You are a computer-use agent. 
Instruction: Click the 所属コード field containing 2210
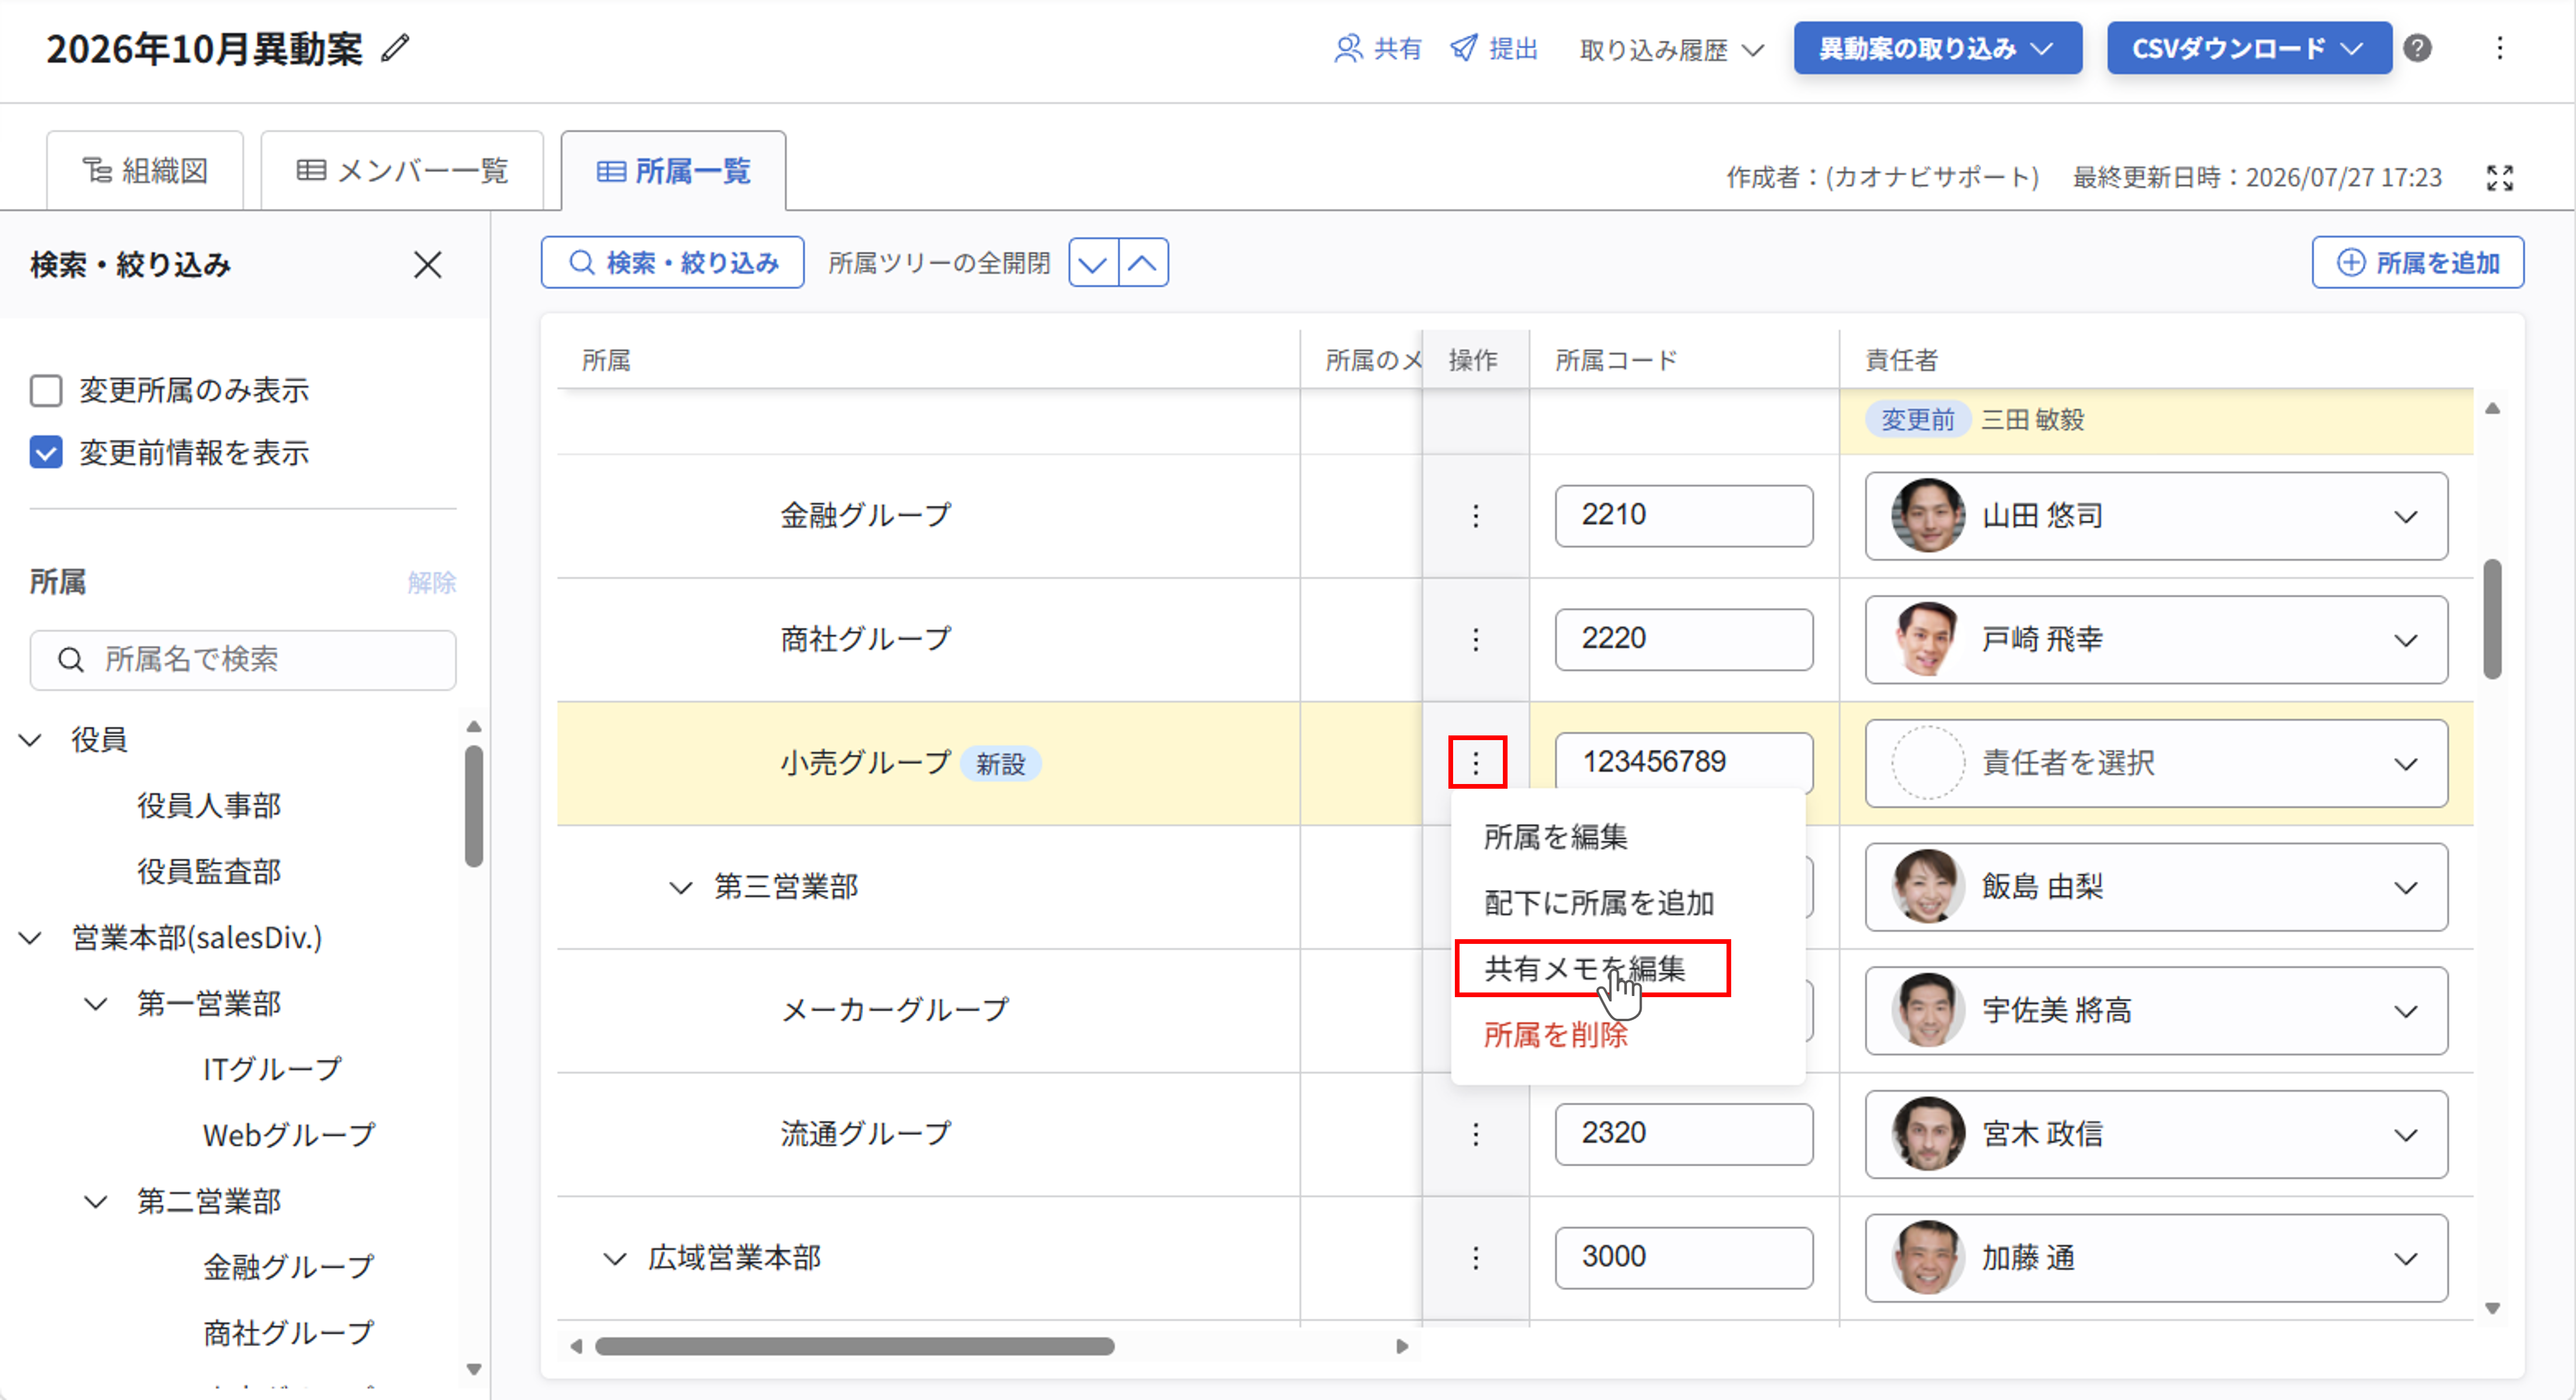[1683, 516]
